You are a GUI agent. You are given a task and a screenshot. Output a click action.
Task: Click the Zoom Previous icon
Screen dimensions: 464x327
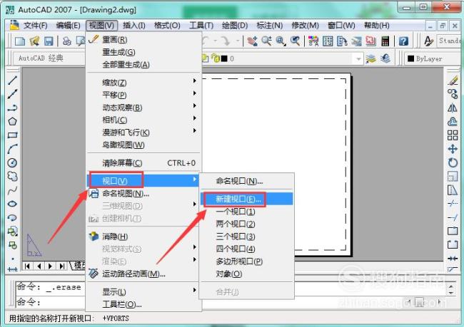[295, 41]
